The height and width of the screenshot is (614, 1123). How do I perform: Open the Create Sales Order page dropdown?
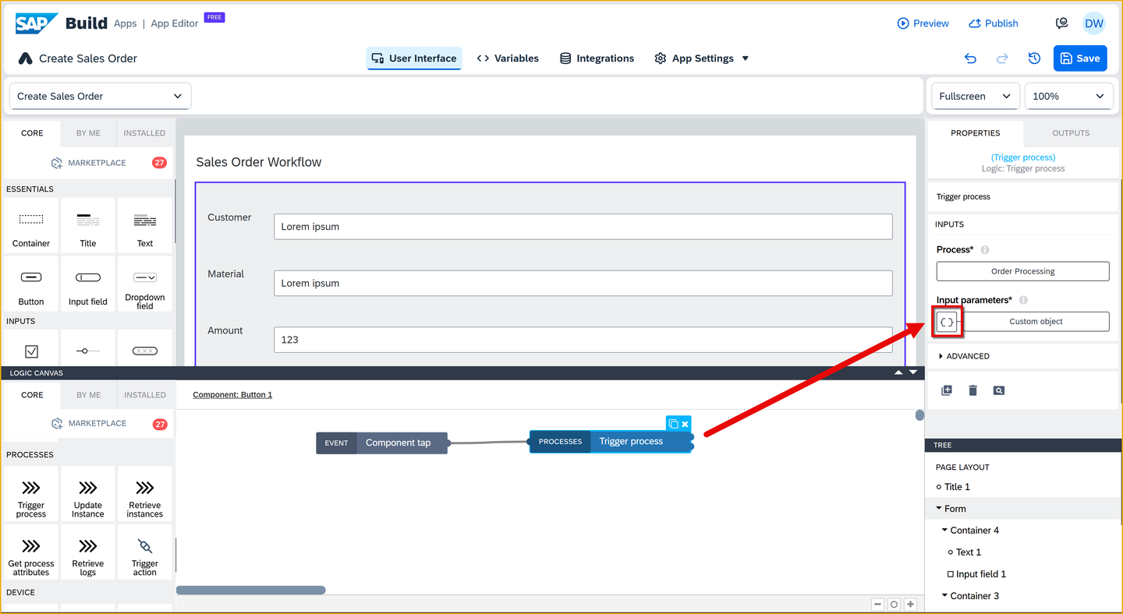pyautogui.click(x=100, y=96)
